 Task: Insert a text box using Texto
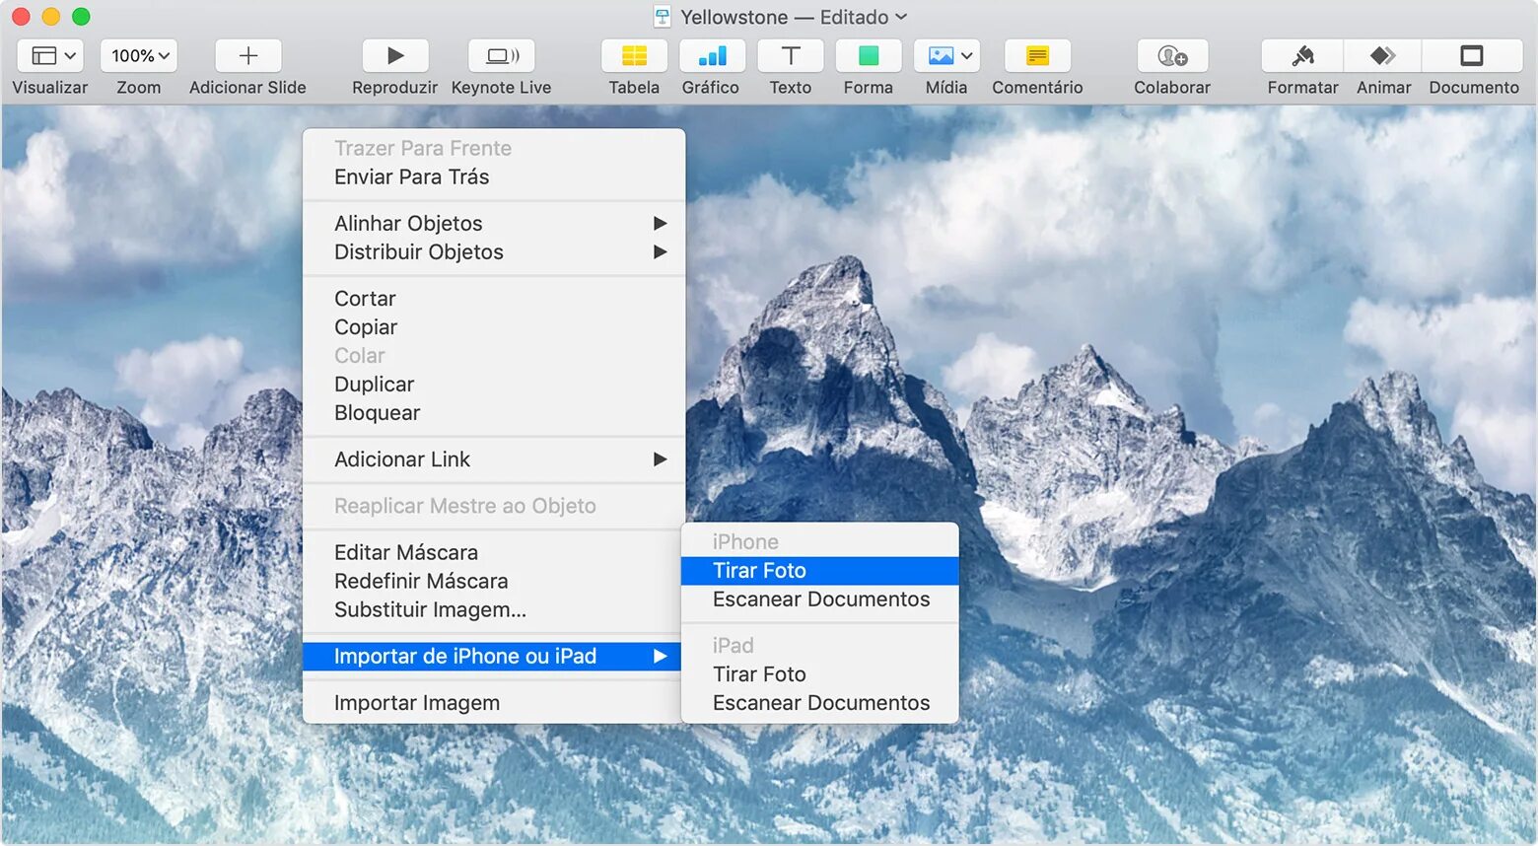coord(791,56)
